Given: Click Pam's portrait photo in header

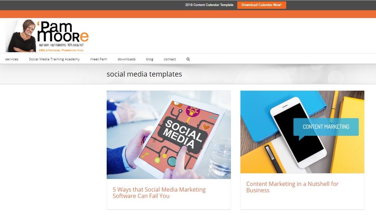Looking at the screenshot, I should point(21,36).
